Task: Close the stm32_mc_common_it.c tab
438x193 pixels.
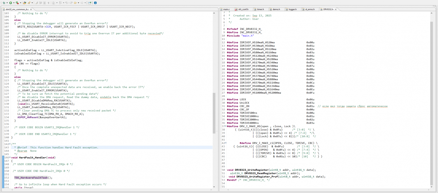Action: click(x=31, y=9)
